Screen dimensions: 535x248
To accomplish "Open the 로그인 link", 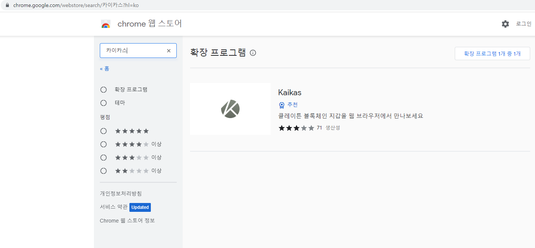I will click(x=523, y=24).
